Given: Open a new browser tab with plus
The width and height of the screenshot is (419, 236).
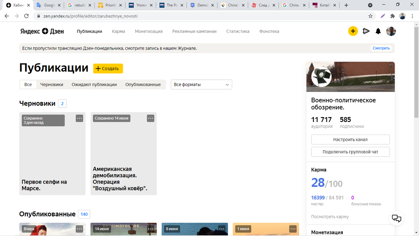Looking at the screenshot, I should click(x=346, y=5).
